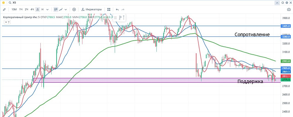The image size is (293, 117).
Task: Click the 3500.0 price scale label
Action: [286, 18]
